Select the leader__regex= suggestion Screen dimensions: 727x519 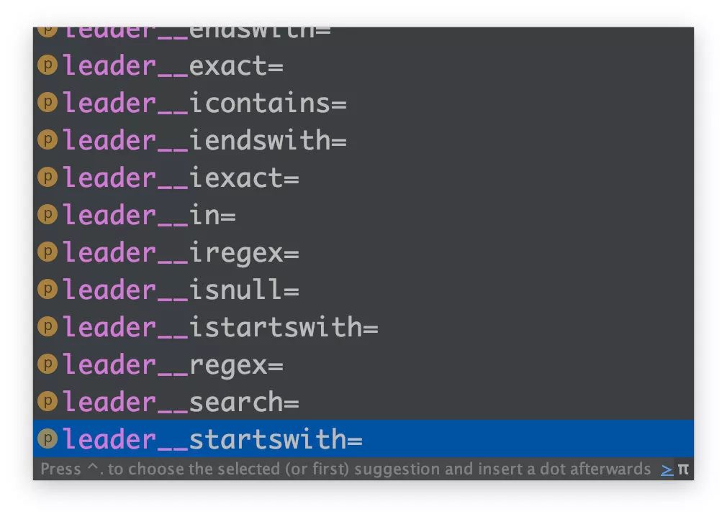pos(173,365)
